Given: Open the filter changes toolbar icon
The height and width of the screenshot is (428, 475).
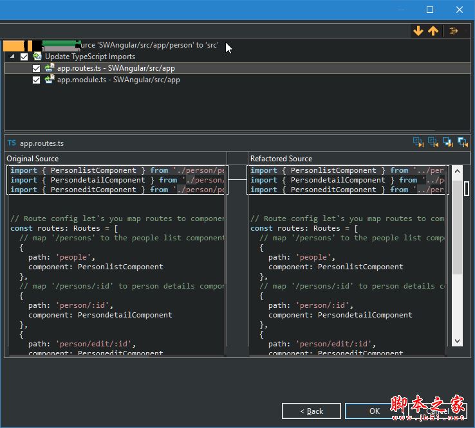Looking at the screenshot, I should pyautogui.click(x=454, y=31).
